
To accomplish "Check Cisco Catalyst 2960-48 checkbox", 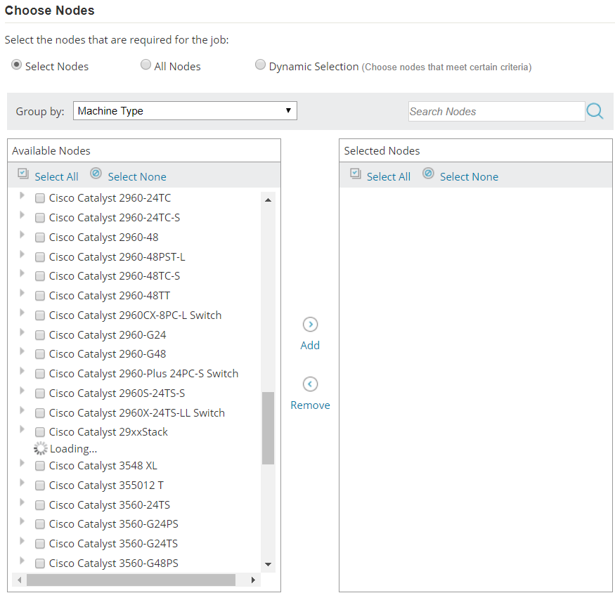I will [40, 237].
